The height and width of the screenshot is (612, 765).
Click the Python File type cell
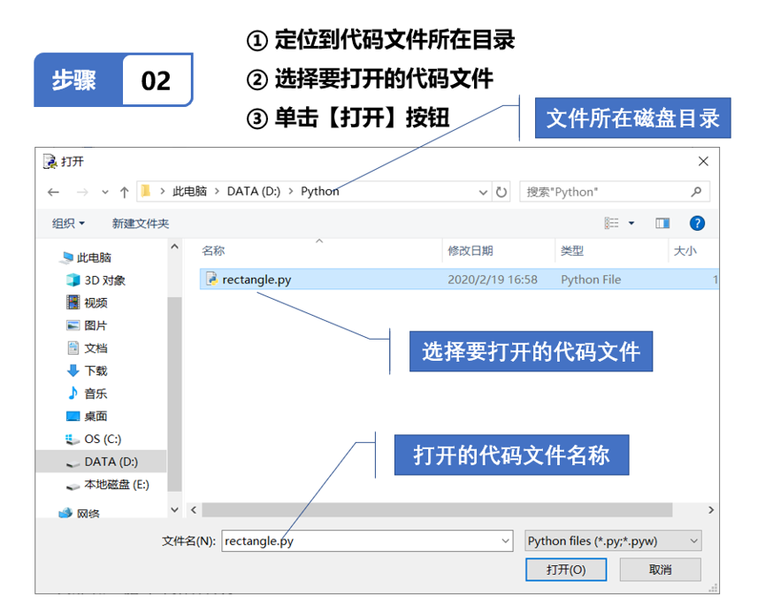(591, 279)
